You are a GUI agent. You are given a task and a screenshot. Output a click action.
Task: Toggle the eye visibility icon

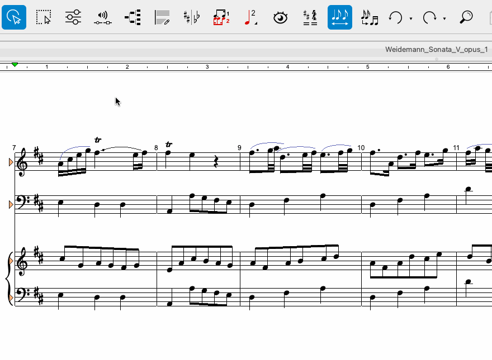280,17
